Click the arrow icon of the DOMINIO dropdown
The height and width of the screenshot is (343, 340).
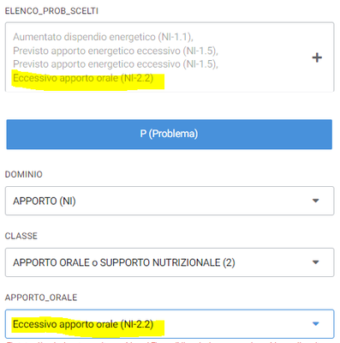pyautogui.click(x=315, y=201)
